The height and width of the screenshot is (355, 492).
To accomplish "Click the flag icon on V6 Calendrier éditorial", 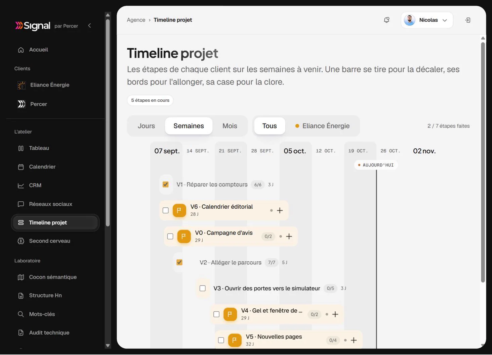I will (x=179, y=210).
